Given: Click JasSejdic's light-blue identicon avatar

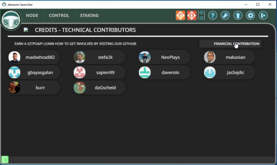Looking at the screenshot, I should tap(210, 73).
